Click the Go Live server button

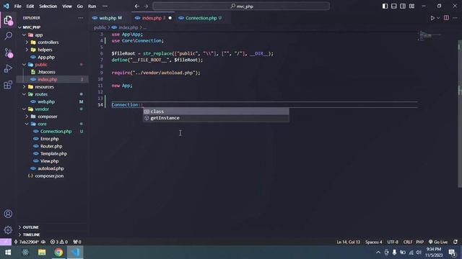point(438,242)
